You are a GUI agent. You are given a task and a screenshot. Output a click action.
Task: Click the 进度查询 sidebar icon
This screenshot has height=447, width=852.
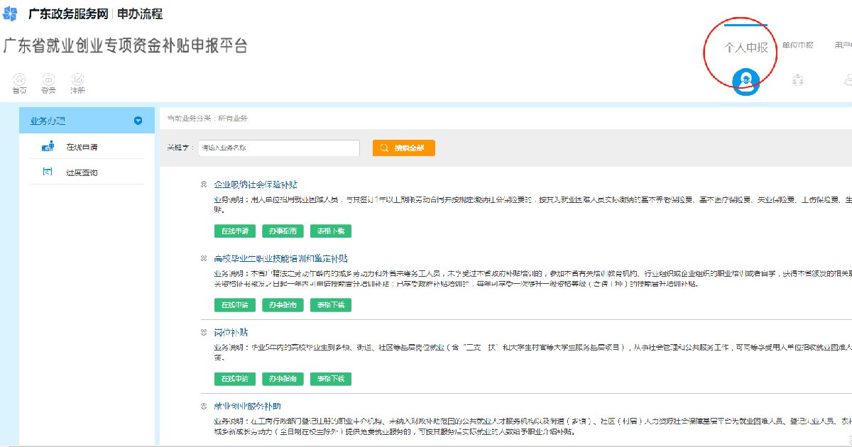(48, 172)
